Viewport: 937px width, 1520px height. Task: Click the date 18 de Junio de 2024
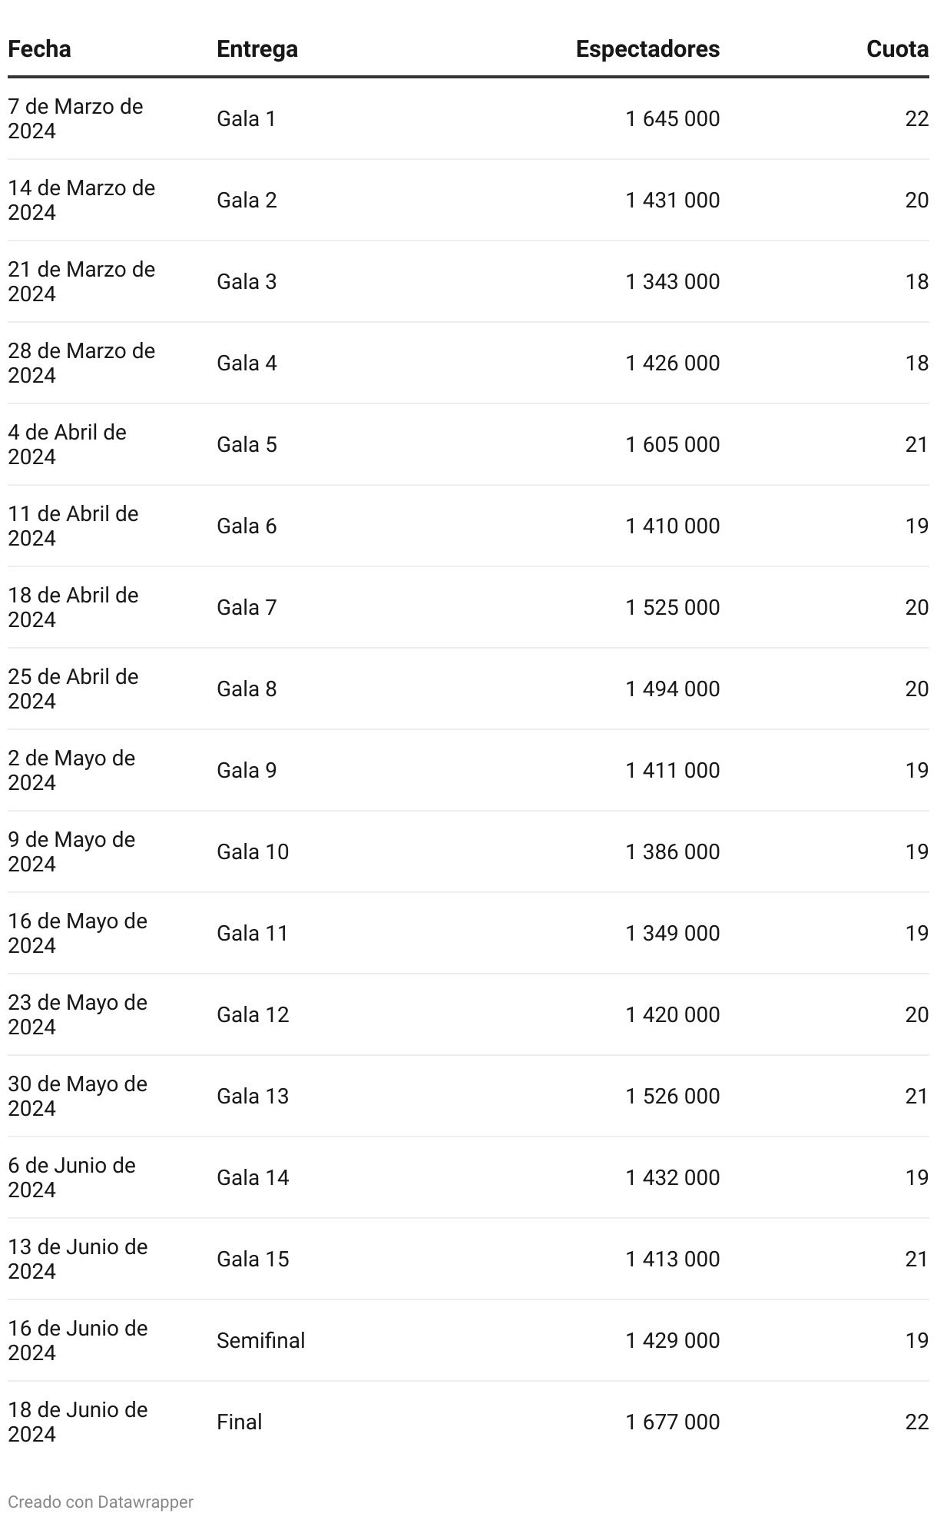click(78, 1422)
